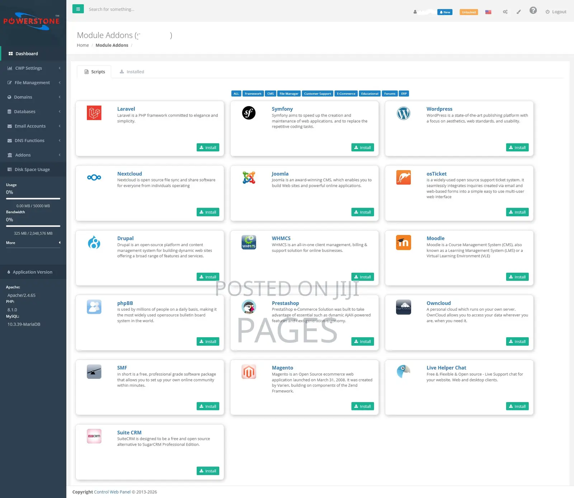Image resolution: width=574 pixels, height=498 pixels.
Task: Expand the Domains sidebar menu
Action: point(33,97)
